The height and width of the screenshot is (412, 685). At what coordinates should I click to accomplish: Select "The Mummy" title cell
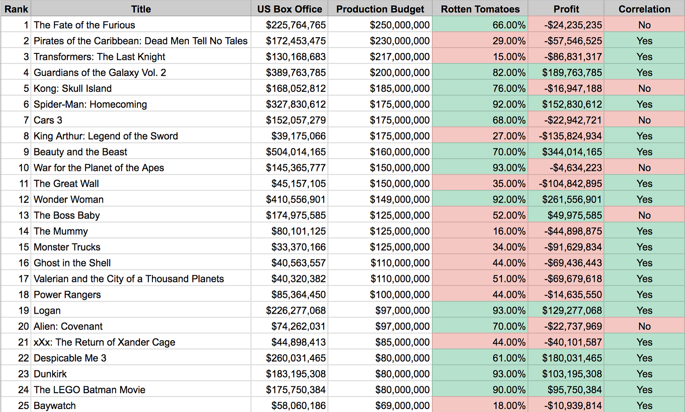(141, 231)
